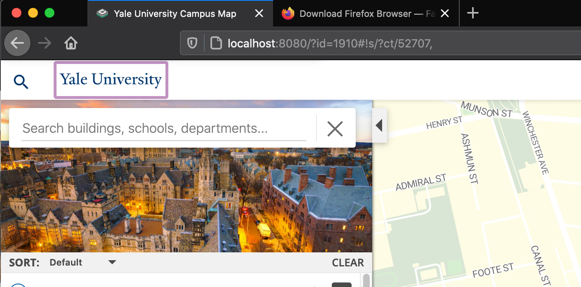Click the page info document icon
The height and width of the screenshot is (287, 581).
[216, 43]
